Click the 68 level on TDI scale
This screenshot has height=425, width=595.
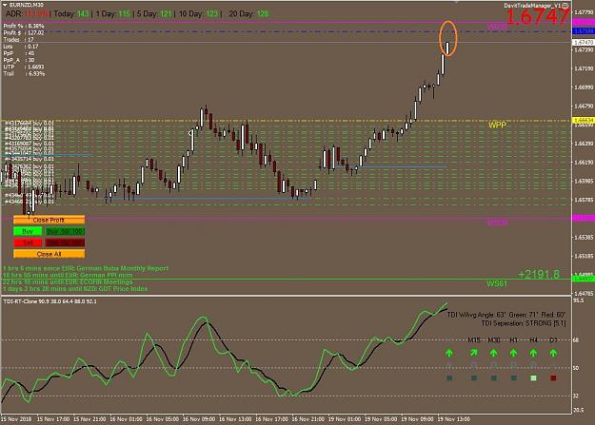[x=576, y=340]
